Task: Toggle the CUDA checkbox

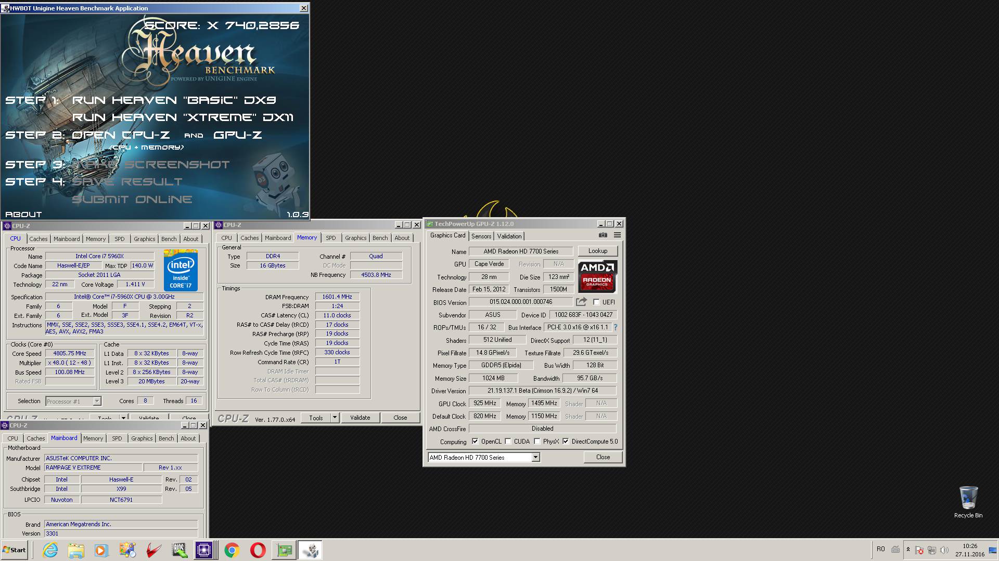Action: [508, 442]
